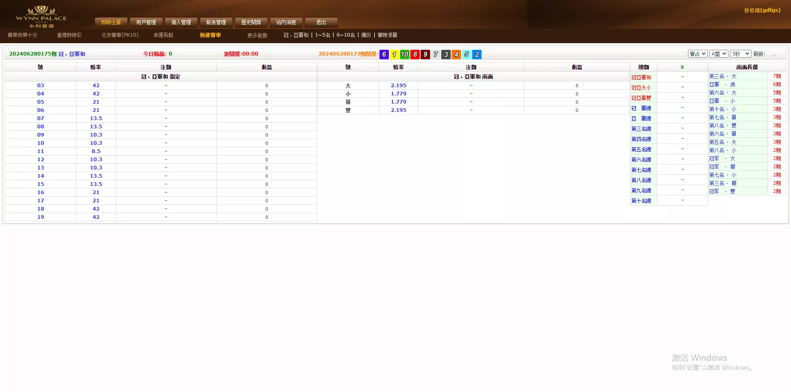Click the yellow number 1 ball
Image resolution: width=791 pixels, height=392 pixels.
394,54
